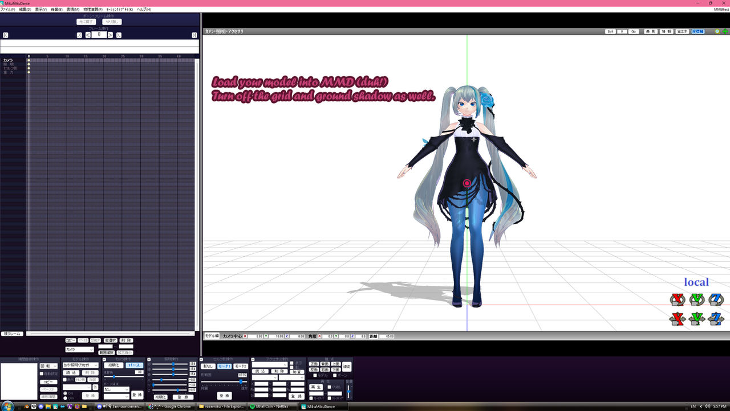Image resolution: width=730 pixels, height=411 pixels.
Task: Select the OFF radio button
Action: (x=65, y=398)
